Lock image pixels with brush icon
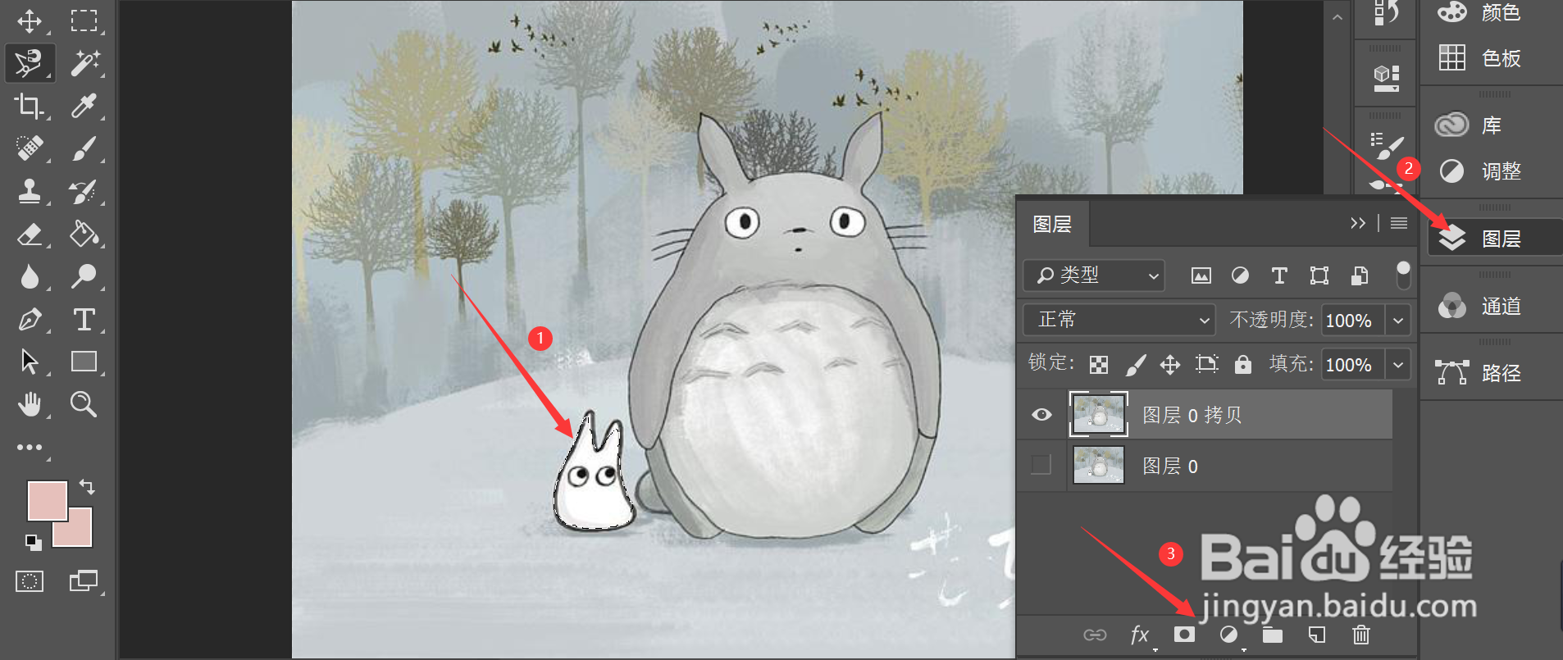 1135,365
